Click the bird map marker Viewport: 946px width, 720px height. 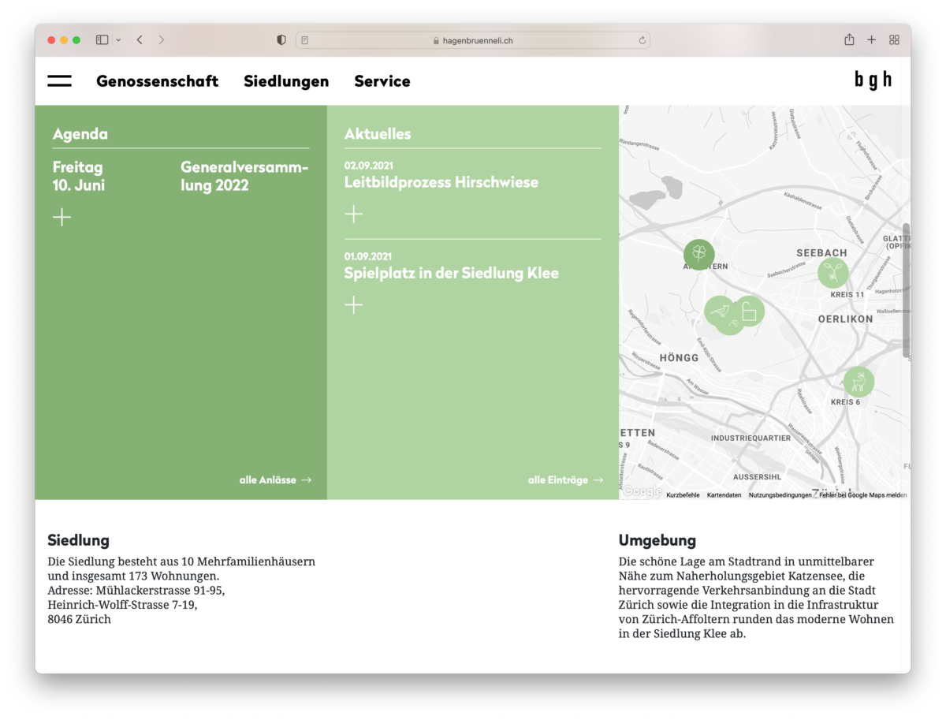click(718, 311)
